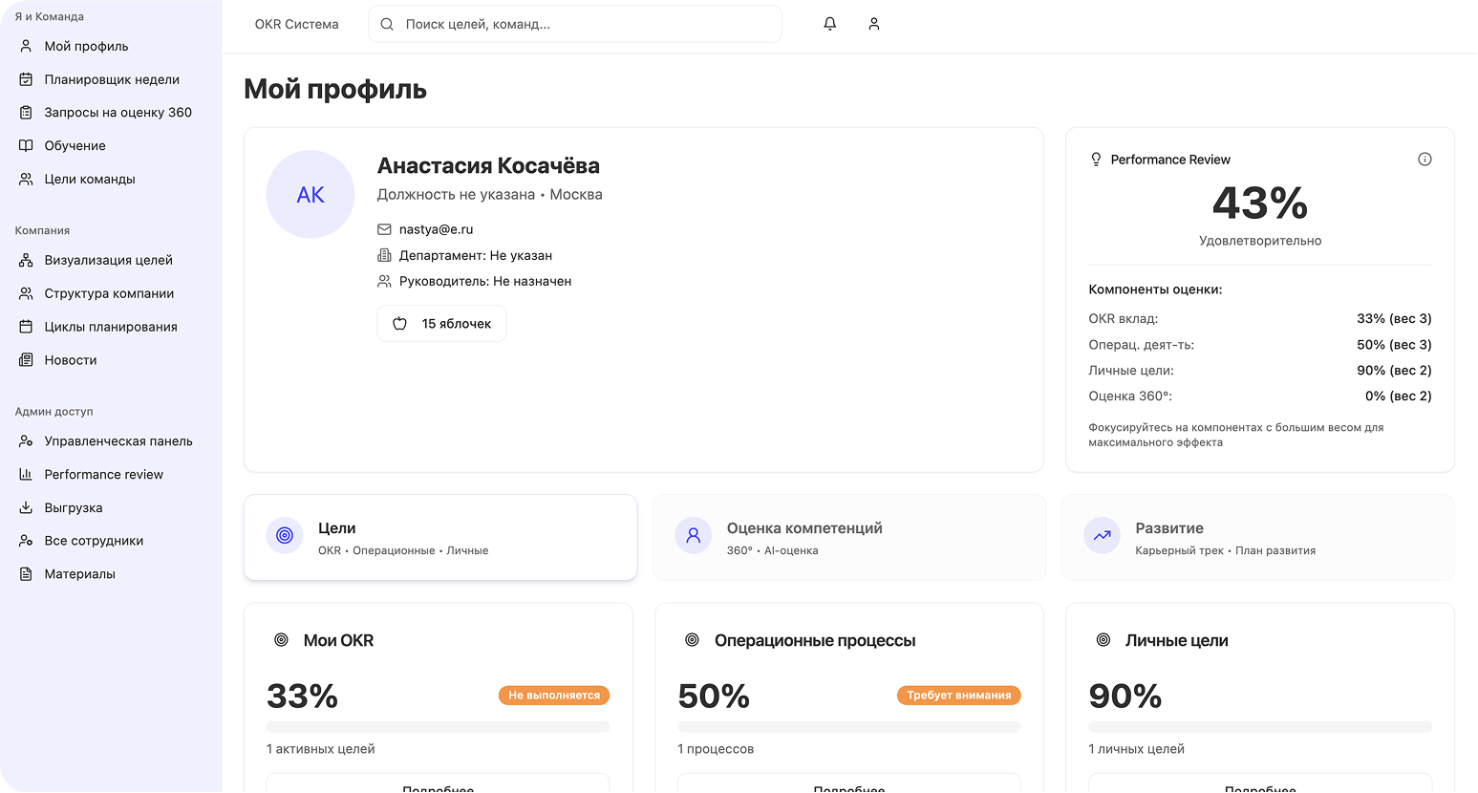The width and height of the screenshot is (1478, 793).
Task: Click the Новости newspaper icon
Action: [x=26, y=360]
